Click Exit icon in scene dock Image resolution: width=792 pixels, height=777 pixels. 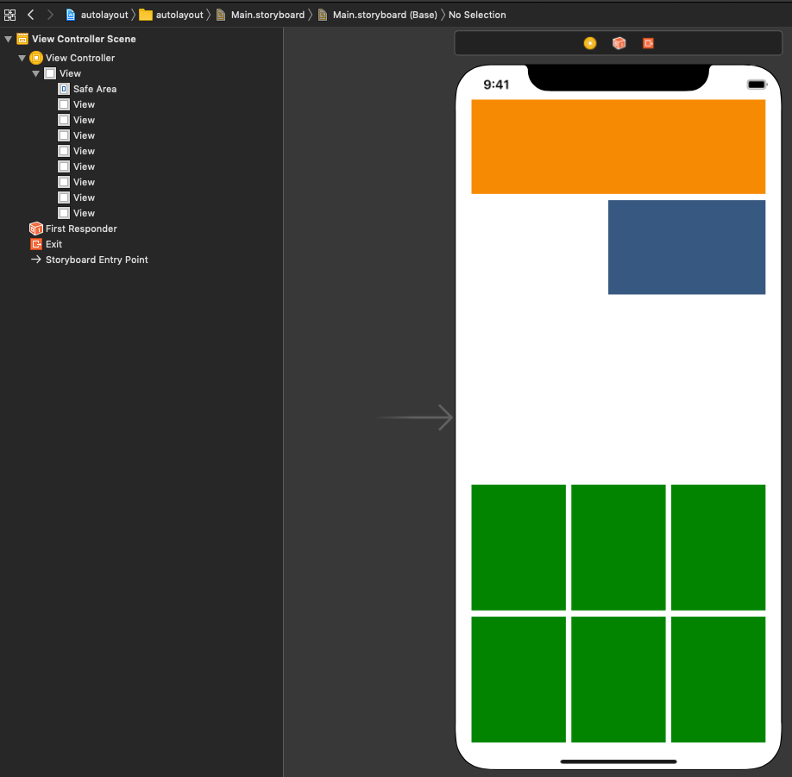coord(649,43)
